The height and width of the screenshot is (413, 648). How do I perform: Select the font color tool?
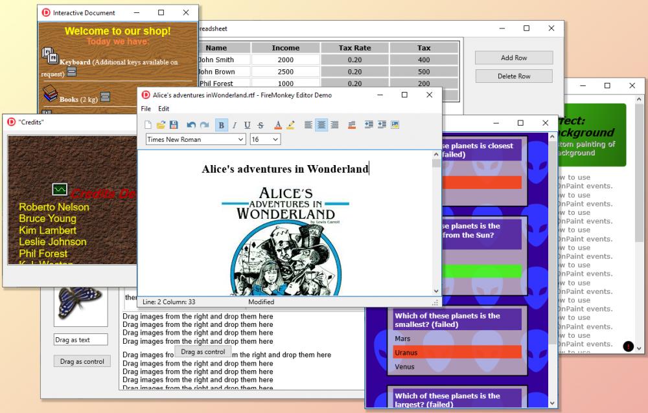[277, 124]
